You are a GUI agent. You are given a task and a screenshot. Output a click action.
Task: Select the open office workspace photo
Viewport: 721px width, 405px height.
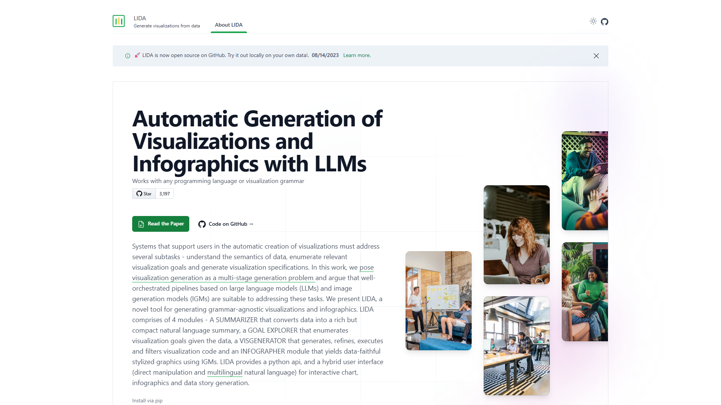coord(517,346)
